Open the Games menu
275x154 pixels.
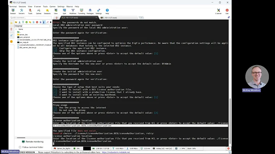[x=52, y=6]
